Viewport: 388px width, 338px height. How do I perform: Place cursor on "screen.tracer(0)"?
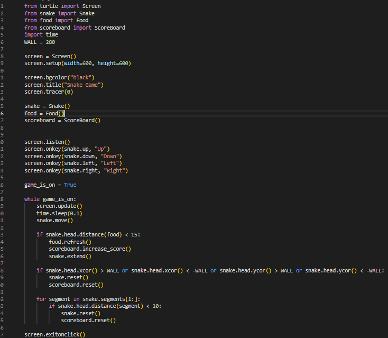[49, 92]
